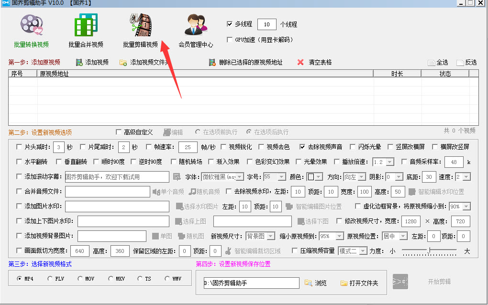The image size is (488, 305).
Task: Open the 阴影 shadow dropdown
Action: (399, 177)
